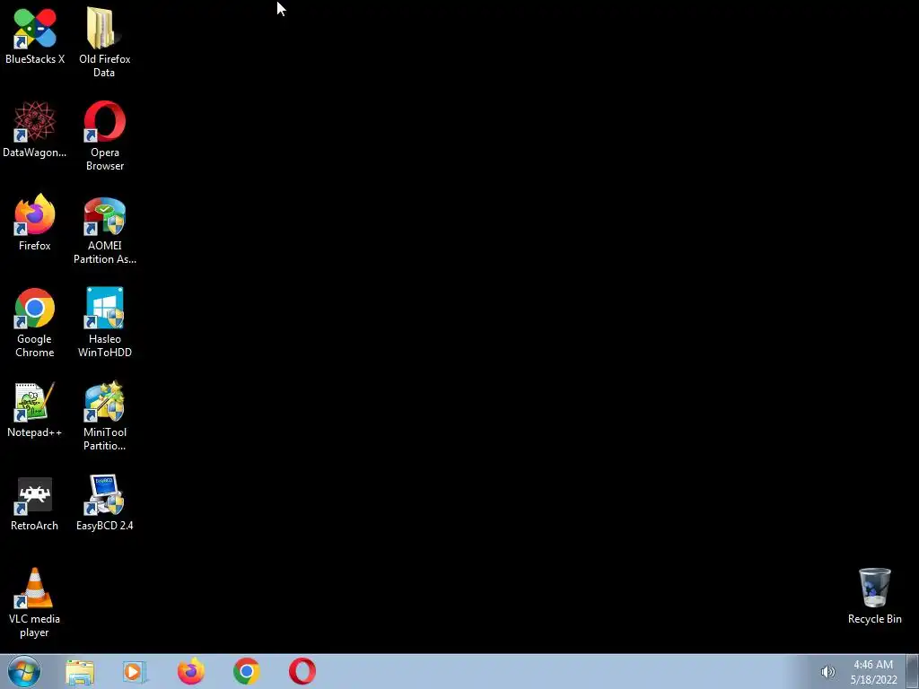Select the Recycle Bin icon
Screen dimensions: 919x689
point(874,596)
